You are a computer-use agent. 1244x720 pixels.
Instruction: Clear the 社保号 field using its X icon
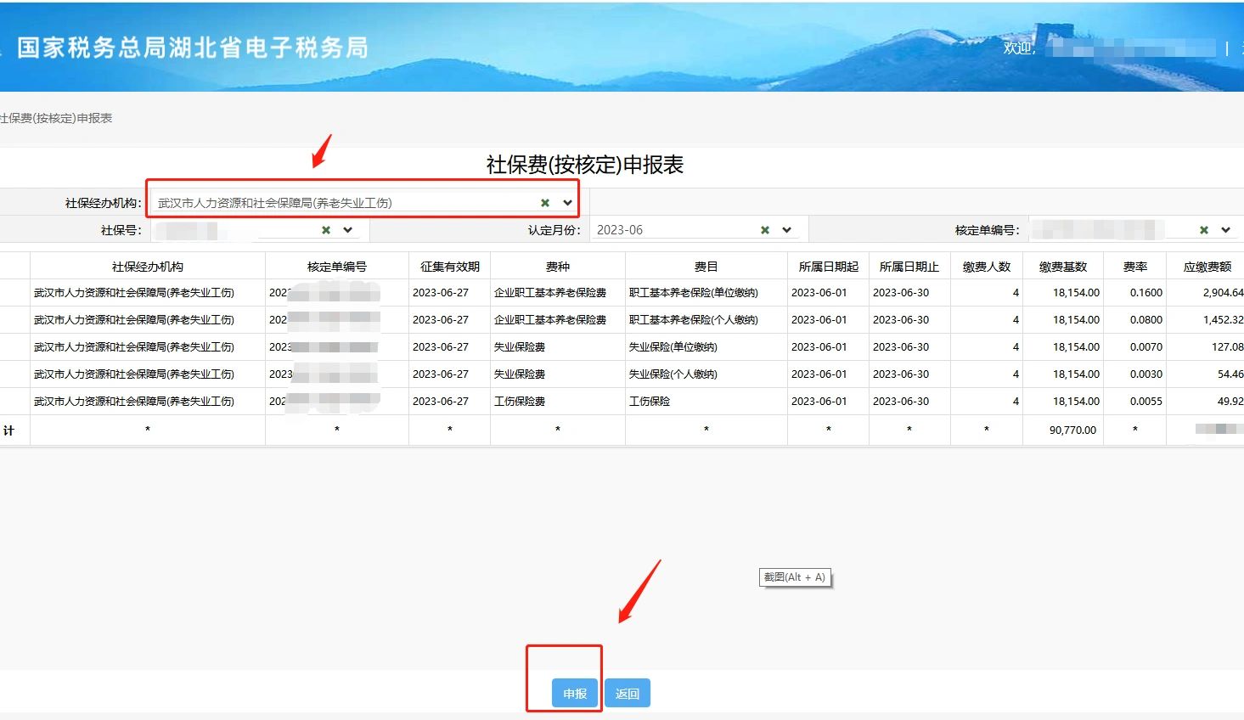(x=326, y=230)
